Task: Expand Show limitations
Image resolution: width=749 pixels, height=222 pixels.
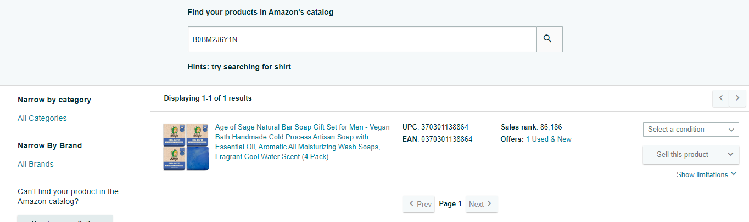Action: (x=706, y=174)
